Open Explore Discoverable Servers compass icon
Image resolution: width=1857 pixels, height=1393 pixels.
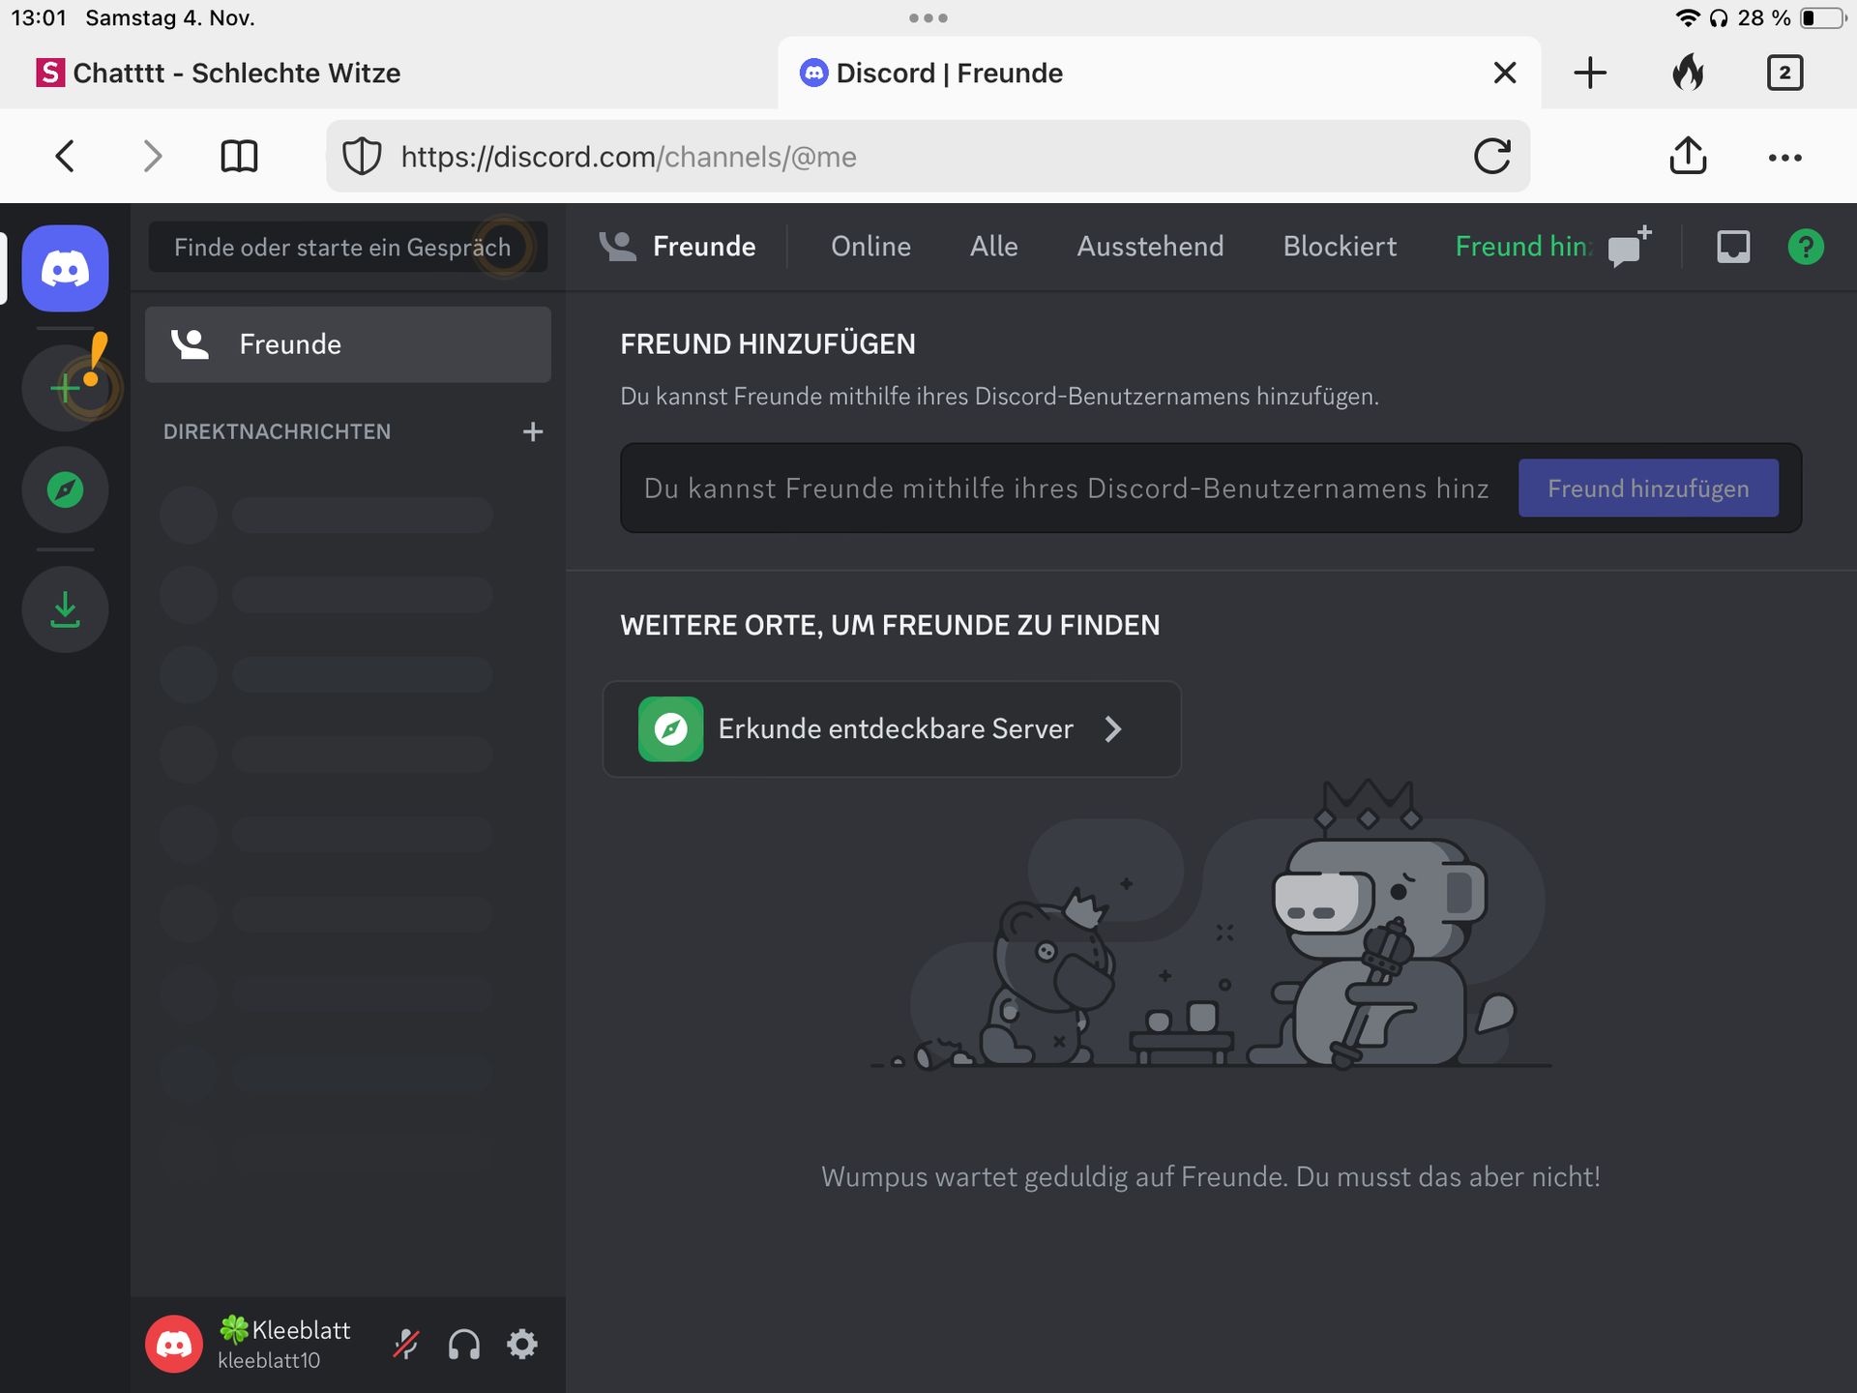pos(65,489)
